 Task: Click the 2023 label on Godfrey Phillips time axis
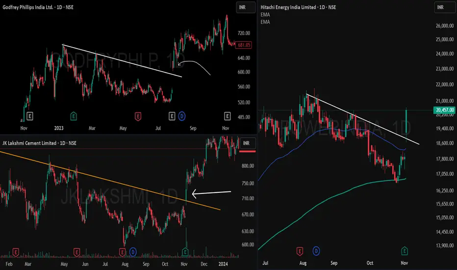59,128
